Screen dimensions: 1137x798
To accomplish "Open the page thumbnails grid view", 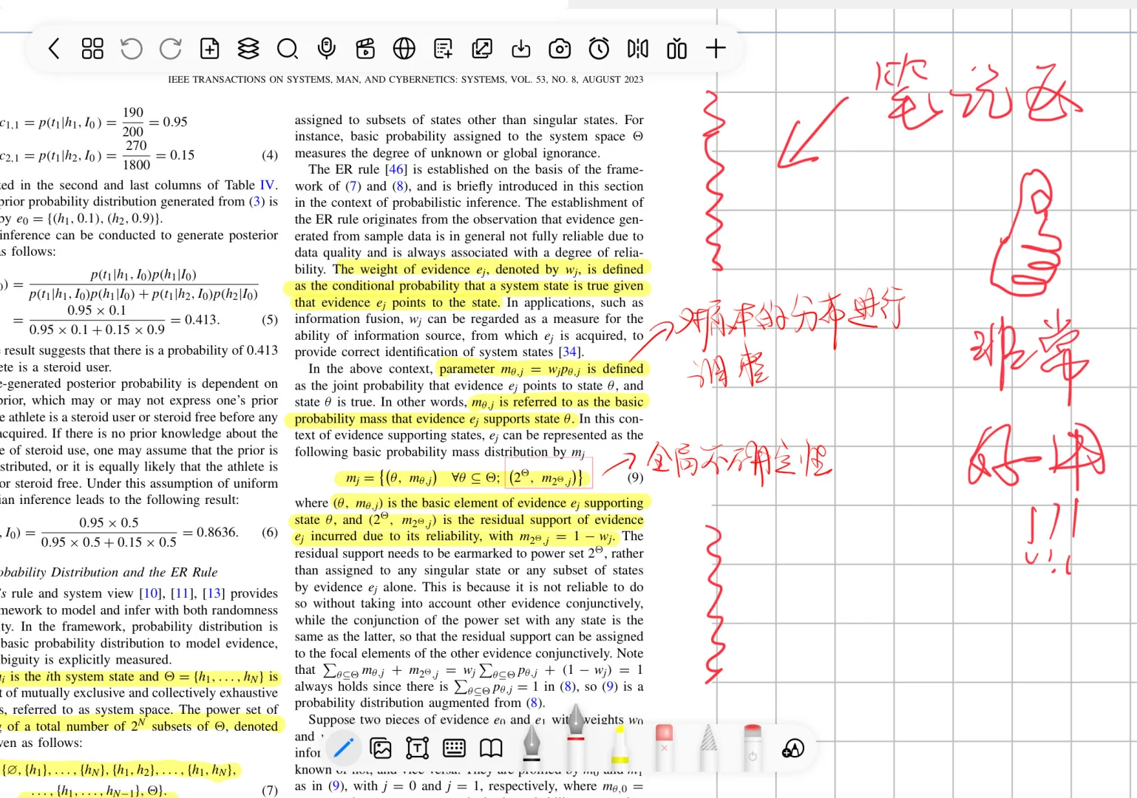I will [x=92, y=49].
